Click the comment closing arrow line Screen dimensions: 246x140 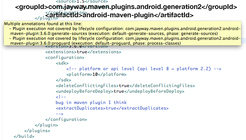(59, 114)
